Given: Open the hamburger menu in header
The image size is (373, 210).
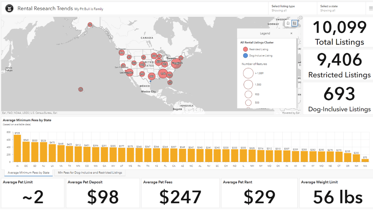Looking at the screenshot, I should pyautogui.click(x=371, y=9).
